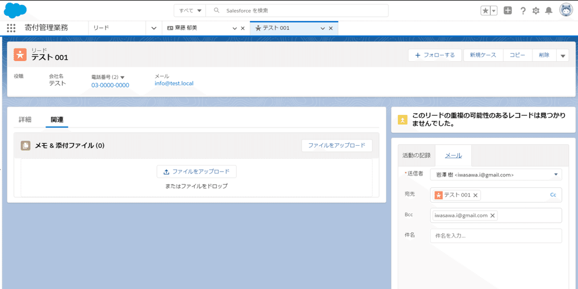Open help via the question mark icon
578x289 pixels.
(523, 10)
